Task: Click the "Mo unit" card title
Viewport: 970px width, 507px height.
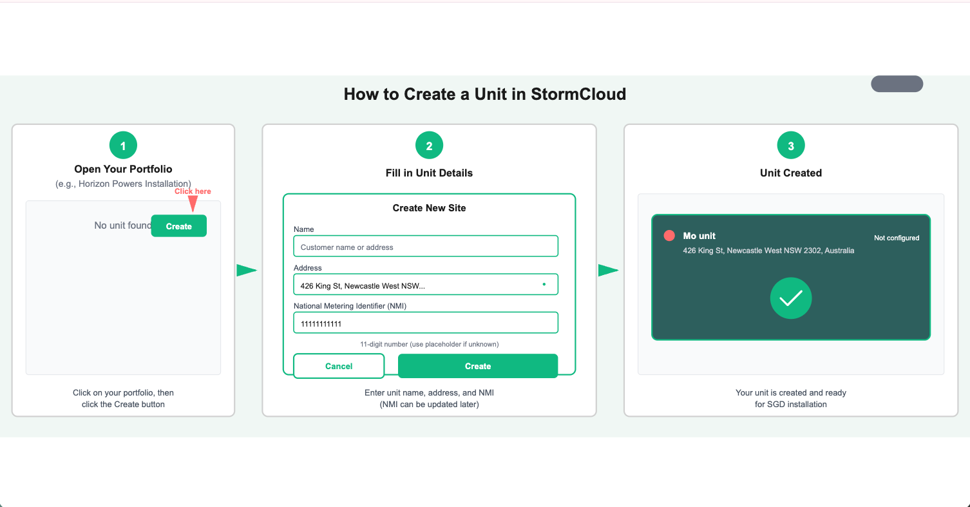Action: (x=699, y=236)
